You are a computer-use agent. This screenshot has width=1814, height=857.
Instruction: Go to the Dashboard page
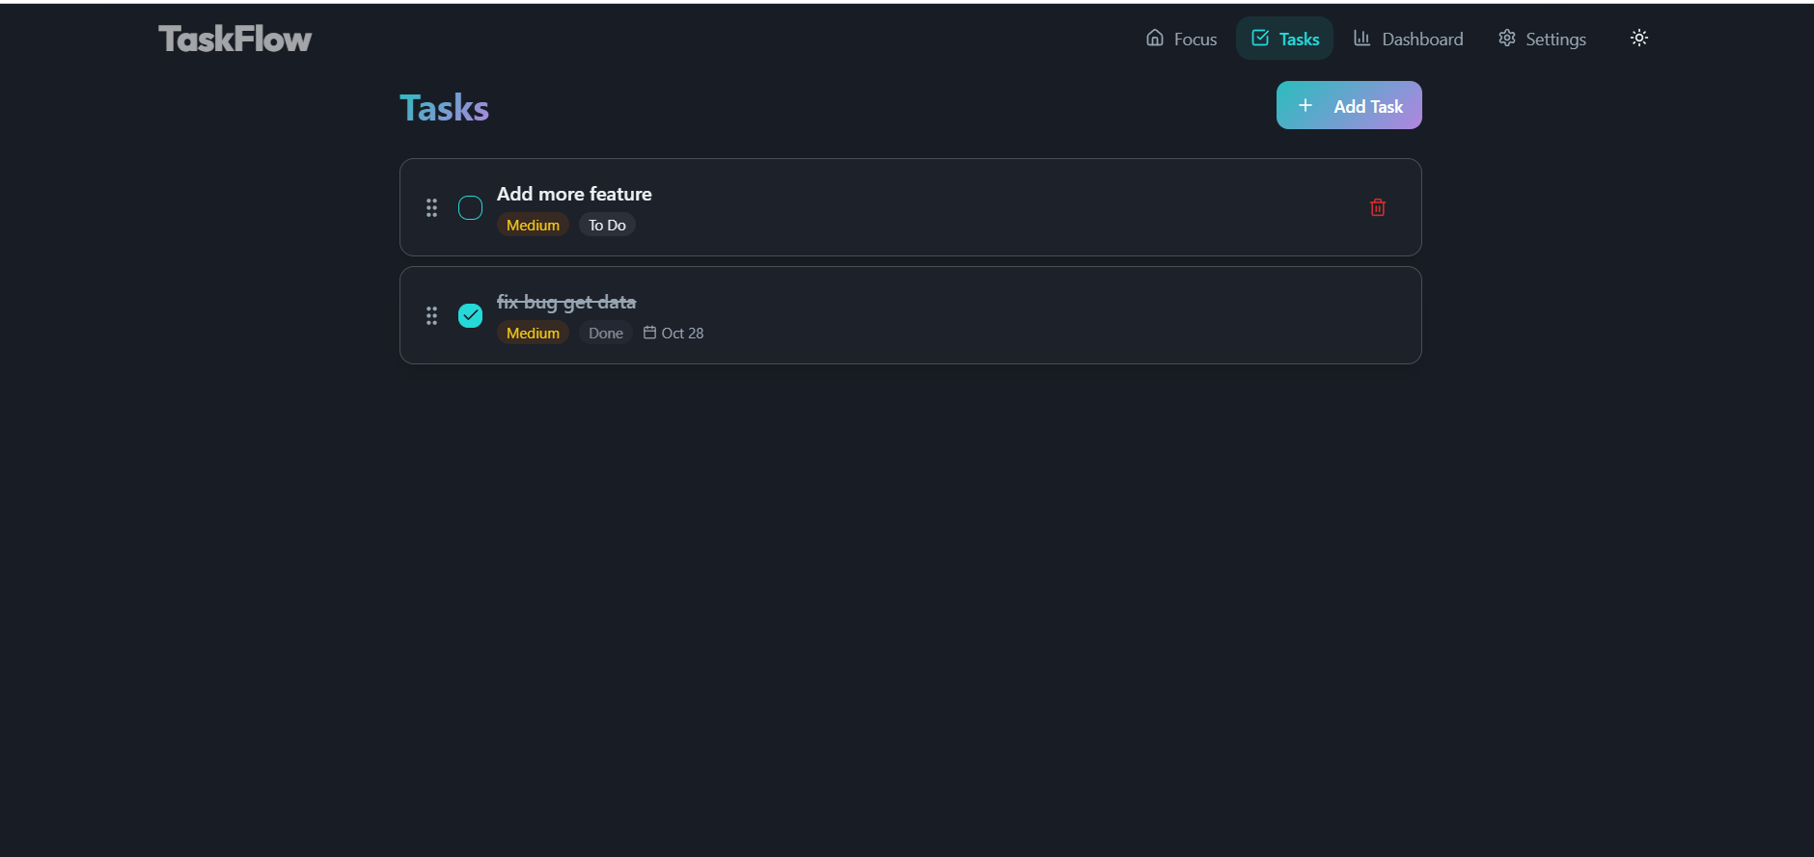click(1408, 39)
